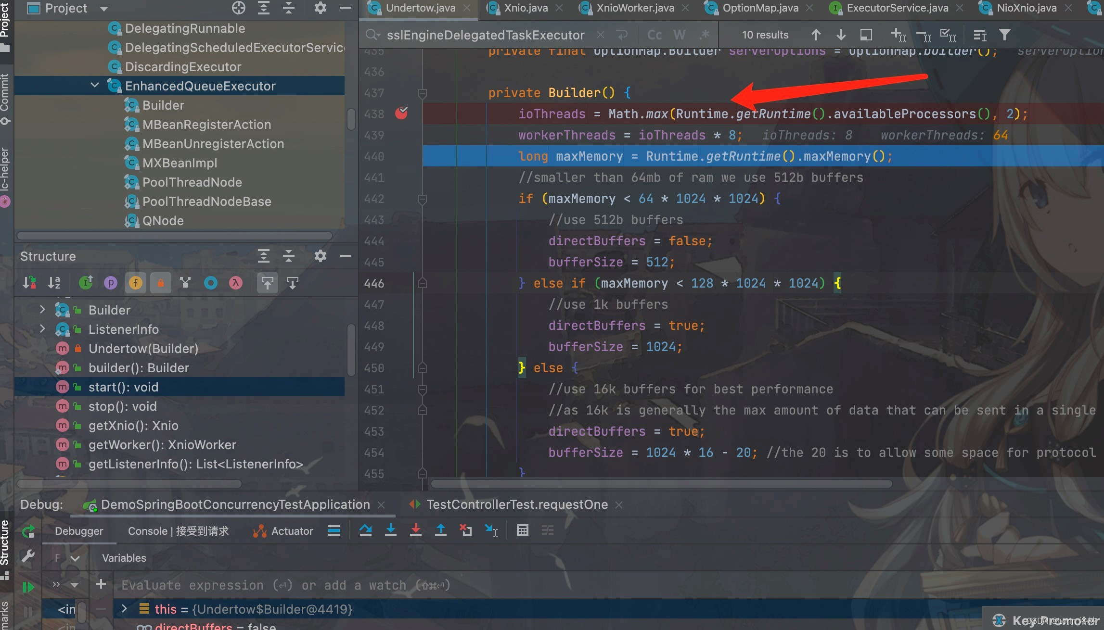Expand Builder node in Structure
1104x630 pixels.
(42, 309)
